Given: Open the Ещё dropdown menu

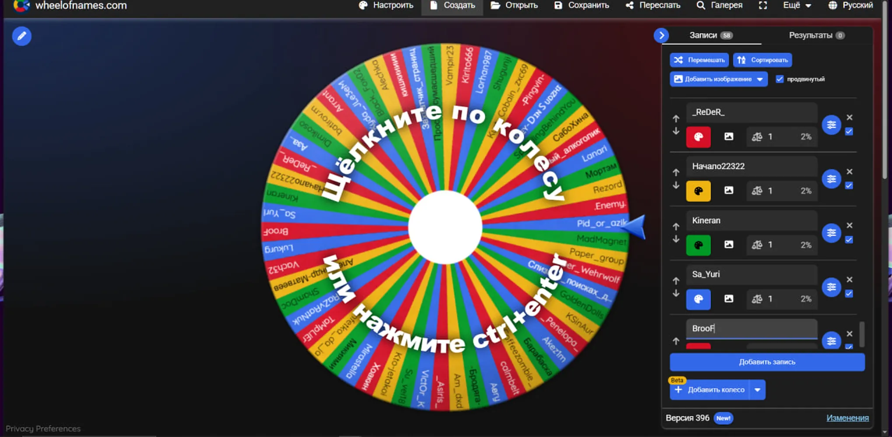Looking at the screenshot, I should (797, 5).
